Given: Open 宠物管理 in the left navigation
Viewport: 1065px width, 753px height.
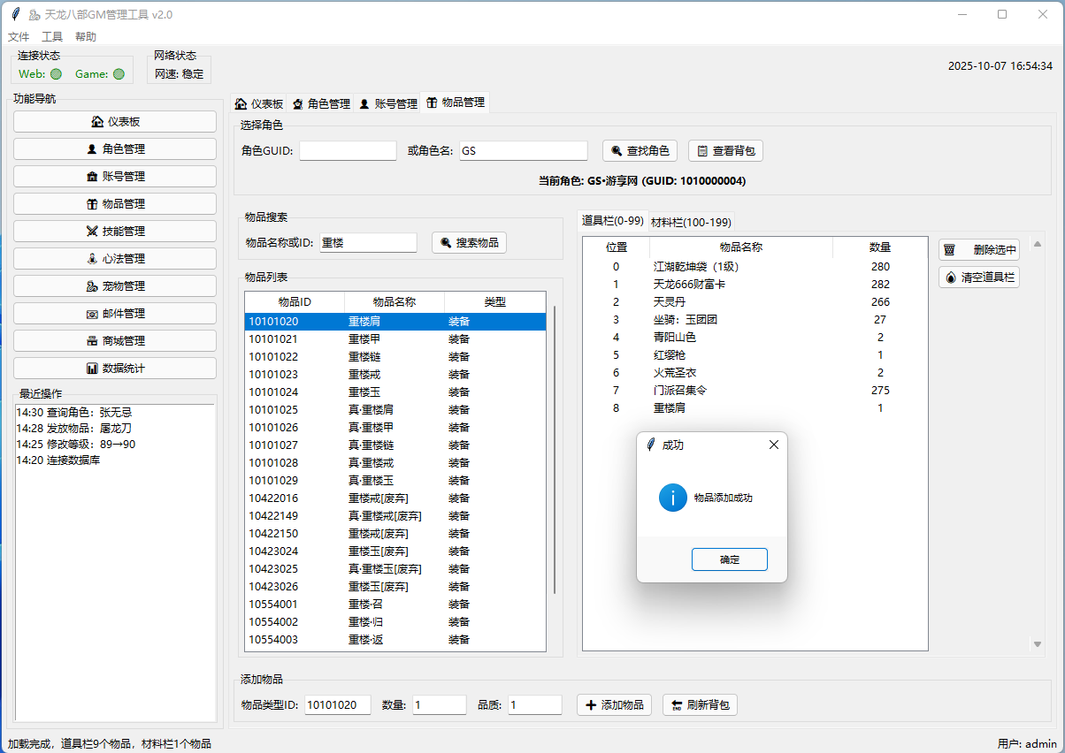Looking at the screenshot, I should coord(115,286).
